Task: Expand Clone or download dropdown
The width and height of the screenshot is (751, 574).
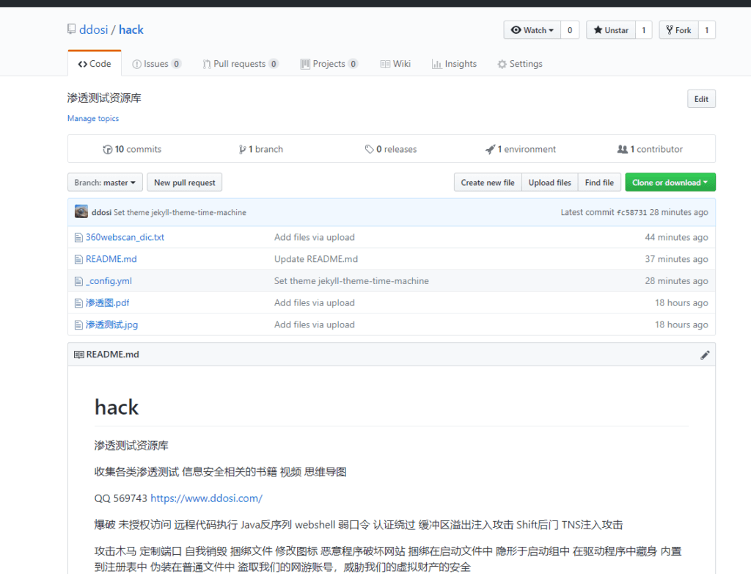Action: click(x=670, y=182)
